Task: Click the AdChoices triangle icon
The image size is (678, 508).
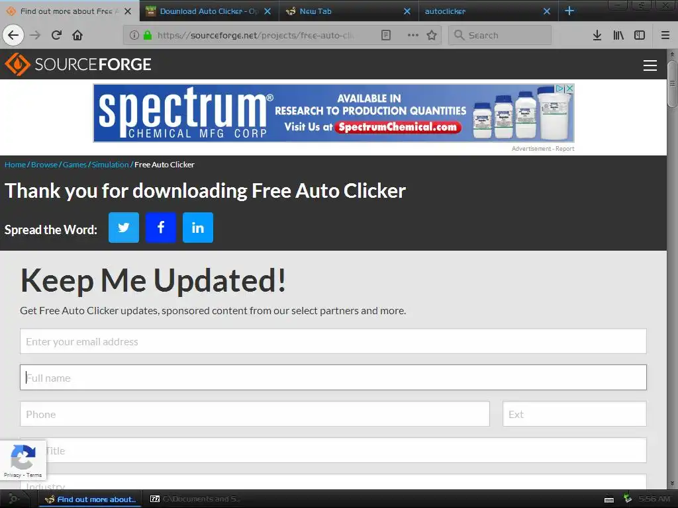Action: (x=560, y=88)
